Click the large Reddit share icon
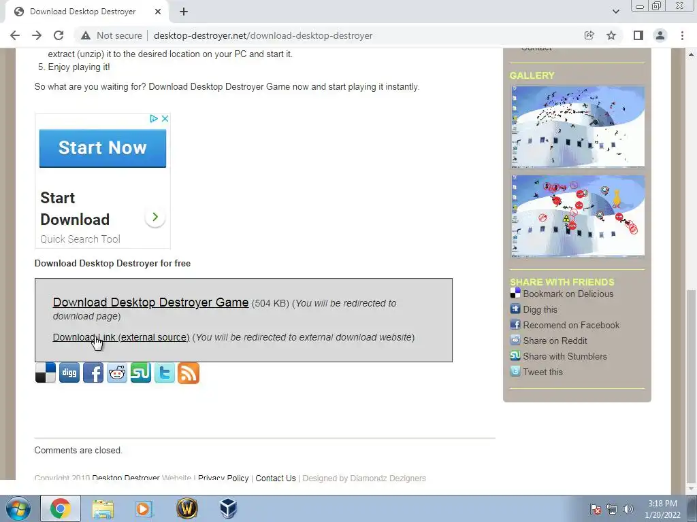 (117, 373)
